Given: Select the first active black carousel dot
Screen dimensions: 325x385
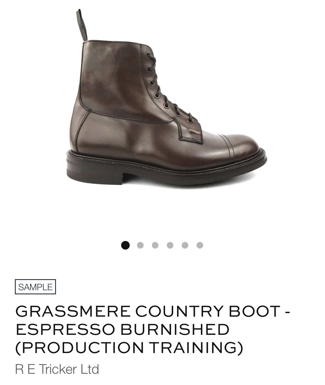Looking at the screenshot, I should point(125,245).
